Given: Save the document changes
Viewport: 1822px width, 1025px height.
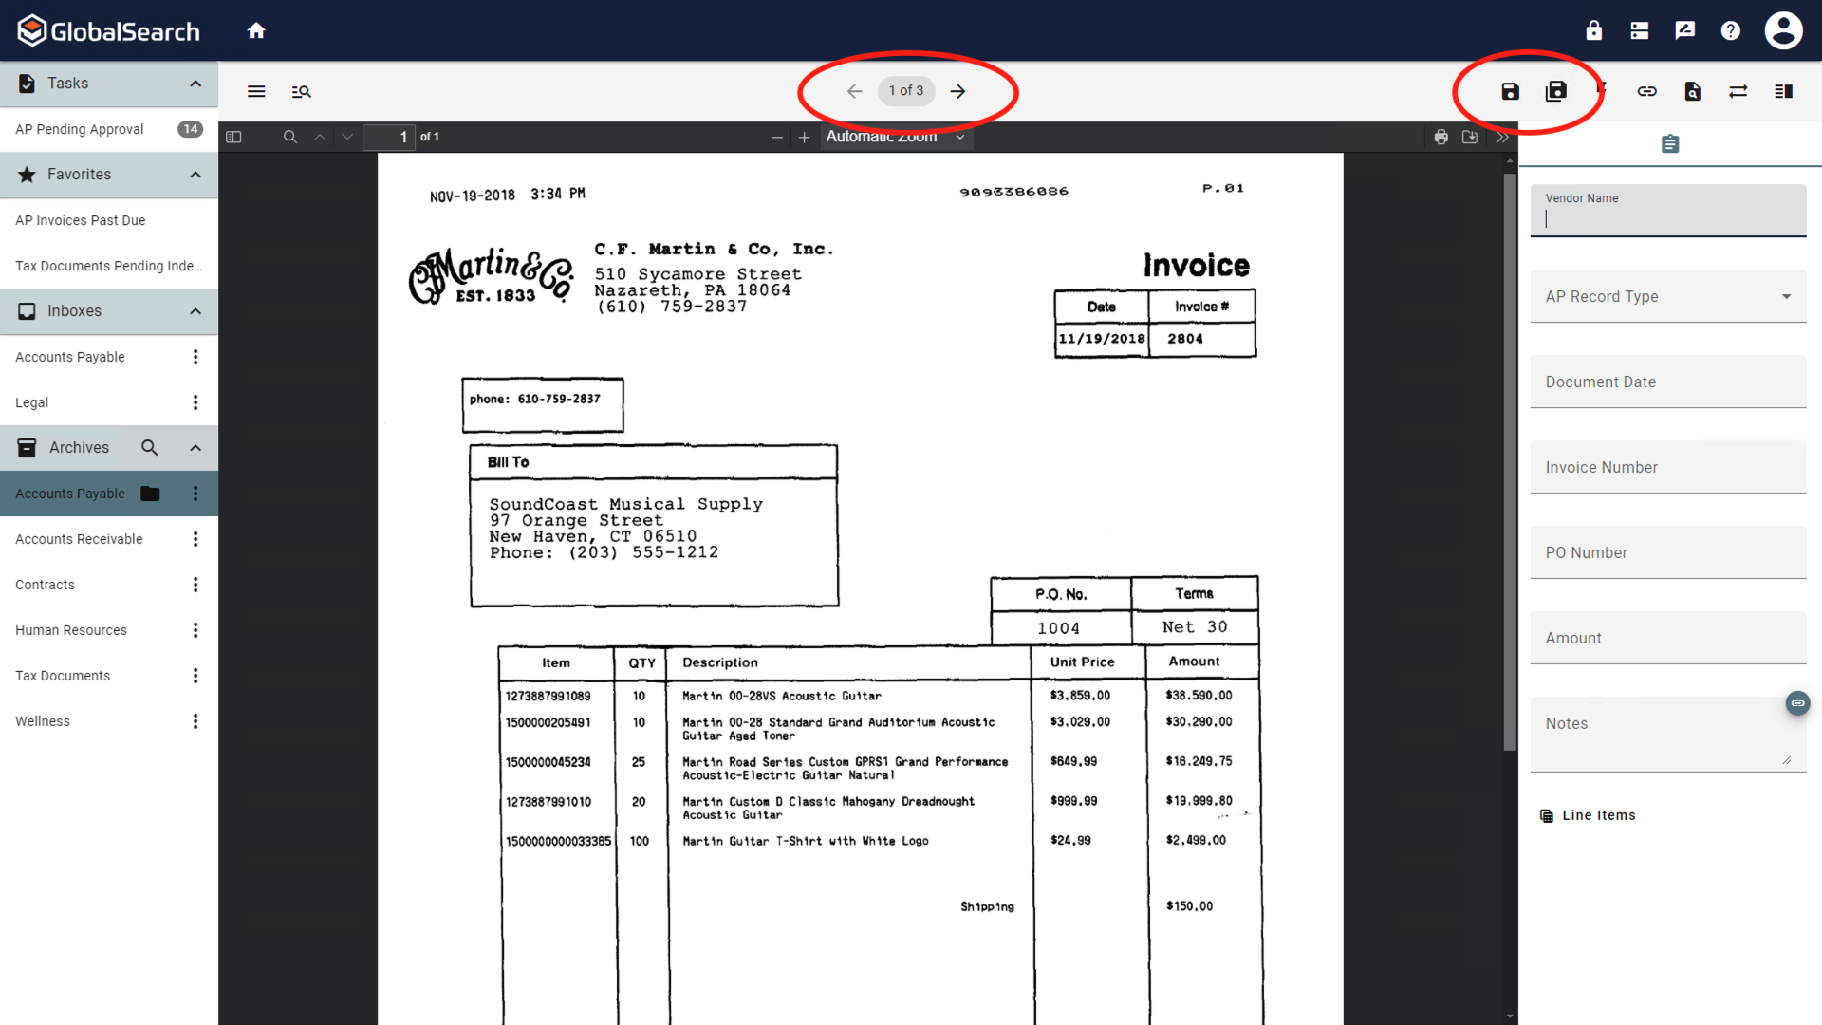Looking at the screenshot, I should 1510,91.
